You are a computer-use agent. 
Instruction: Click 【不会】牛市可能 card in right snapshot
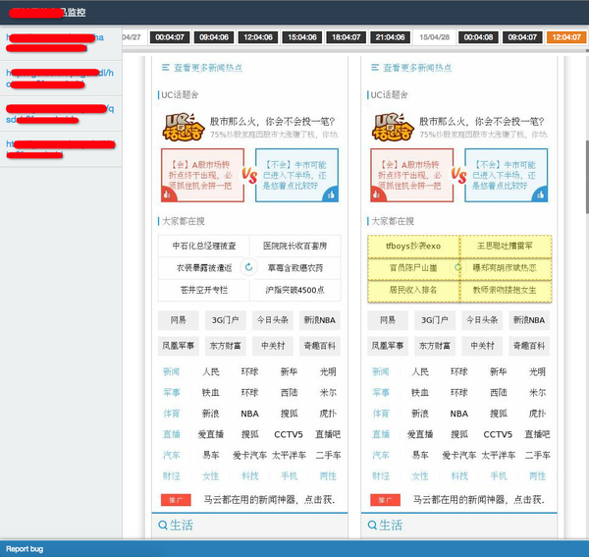click(506, 175)
